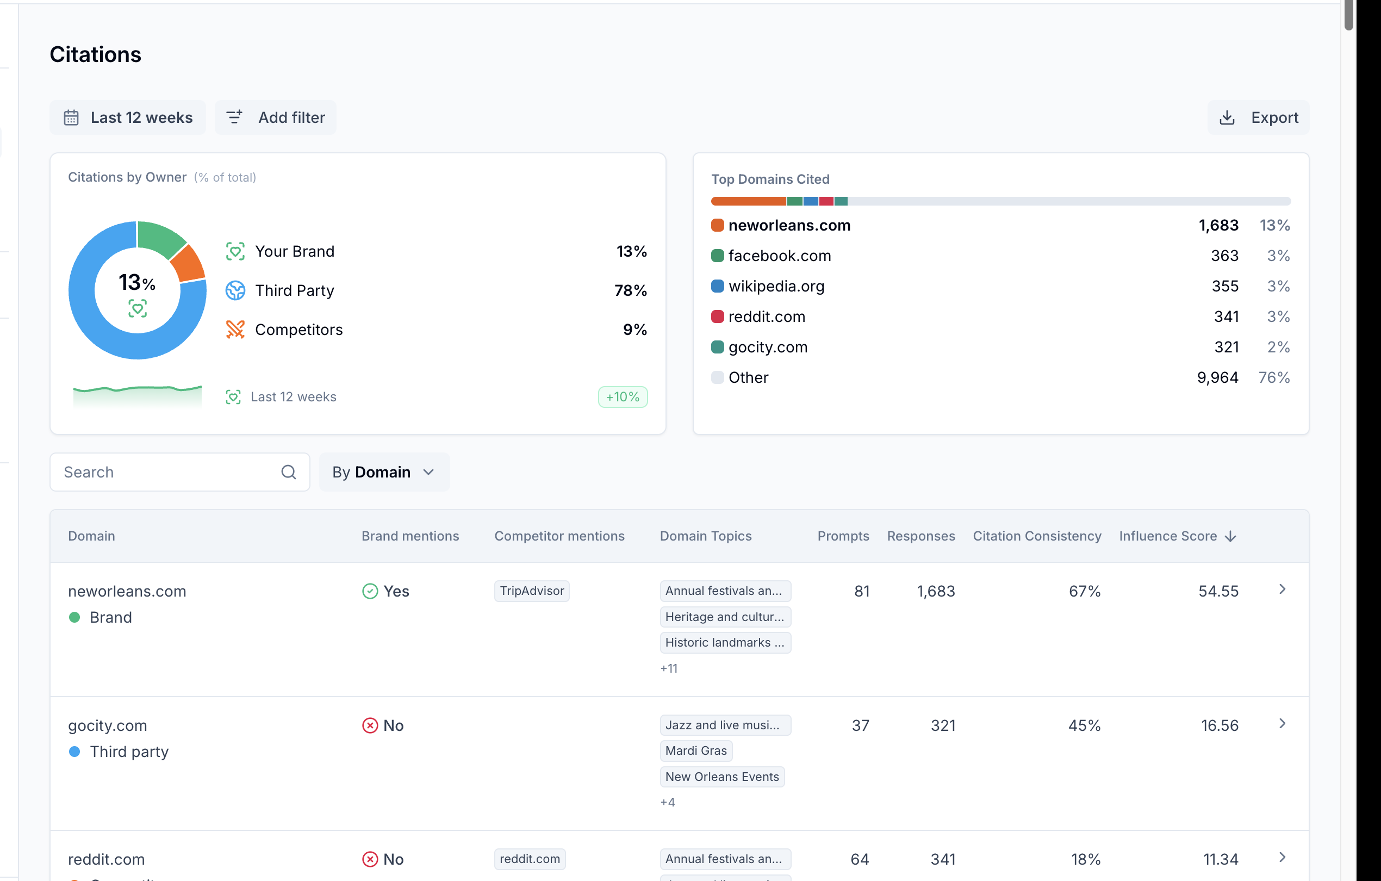Click the filter icon next to Add filter

click(234, 117)
